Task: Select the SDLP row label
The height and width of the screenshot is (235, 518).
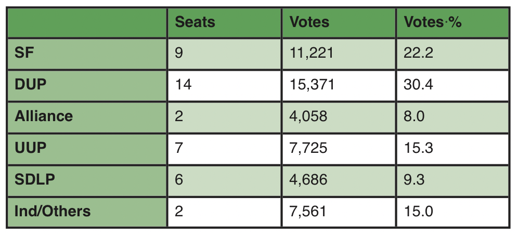Action: pos(35,179)
